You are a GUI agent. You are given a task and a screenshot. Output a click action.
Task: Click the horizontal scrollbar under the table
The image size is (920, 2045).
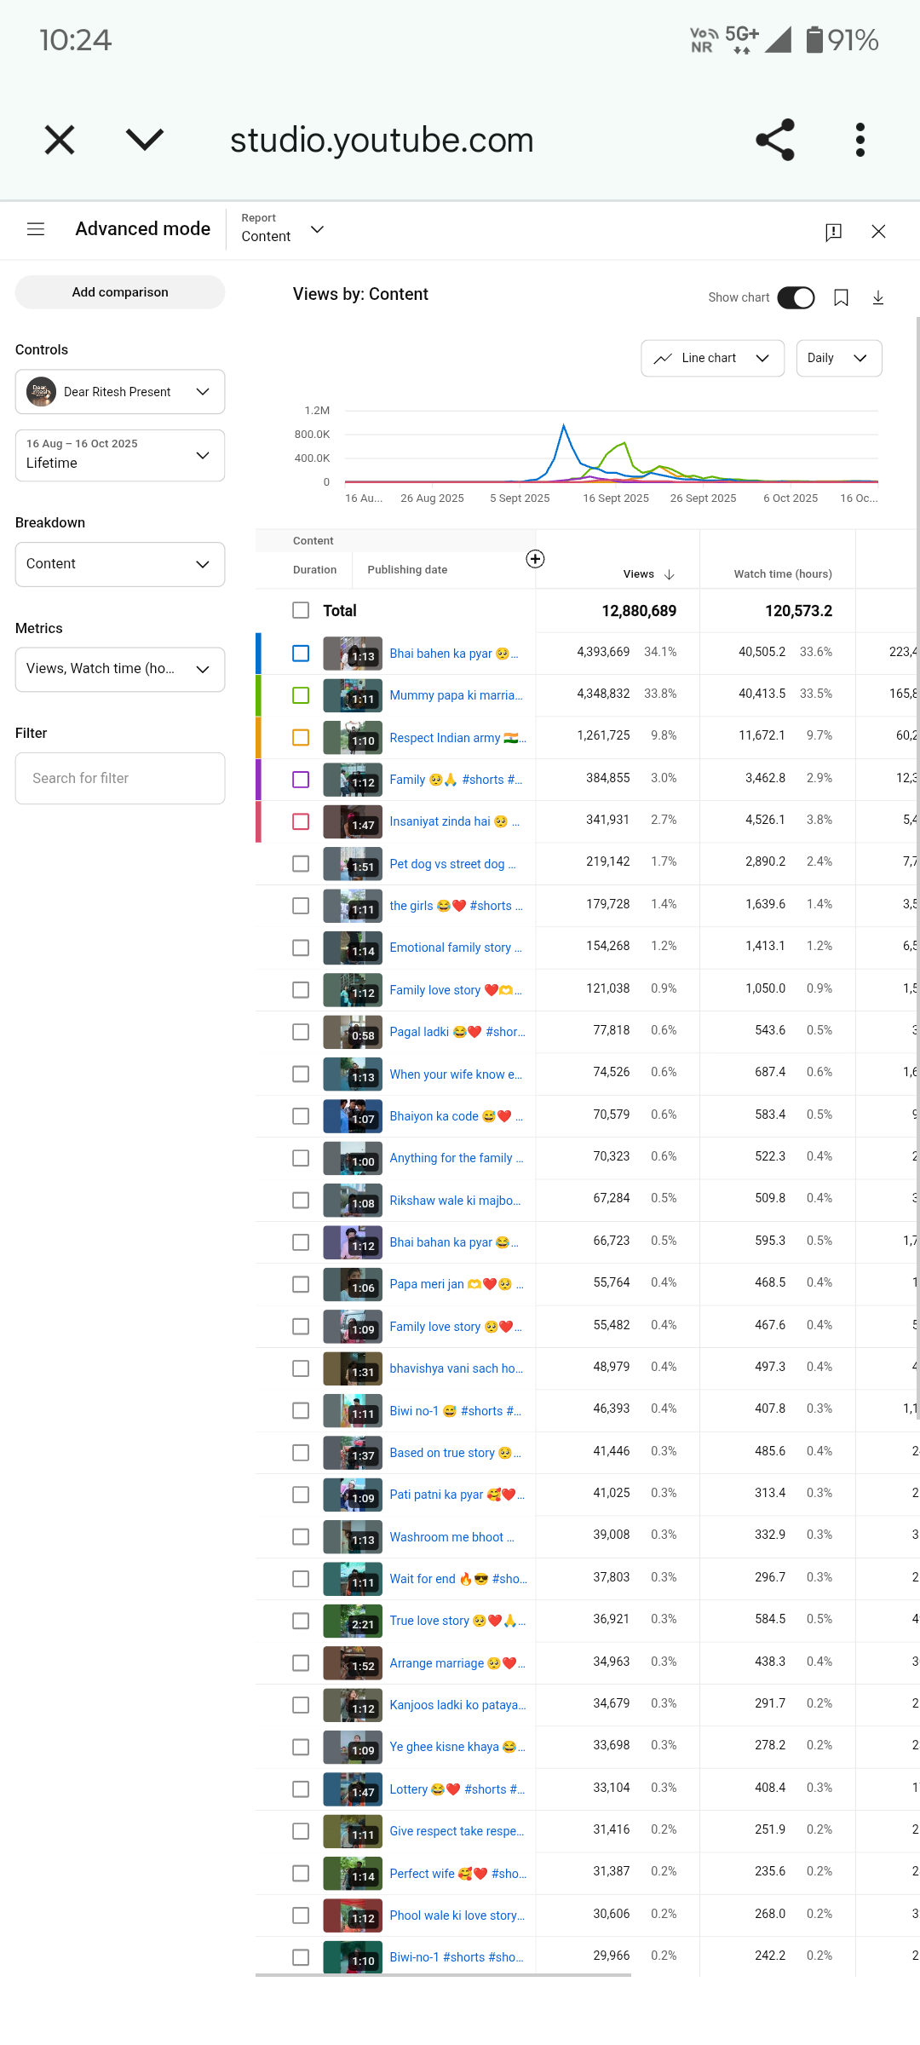tap(443, 1974)
